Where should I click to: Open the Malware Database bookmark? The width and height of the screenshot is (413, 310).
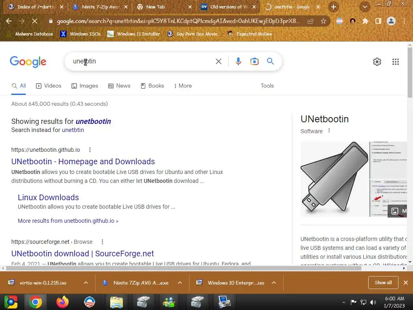click(31, 34)
